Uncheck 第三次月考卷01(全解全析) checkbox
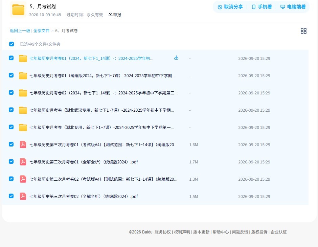 coord(11,161)
